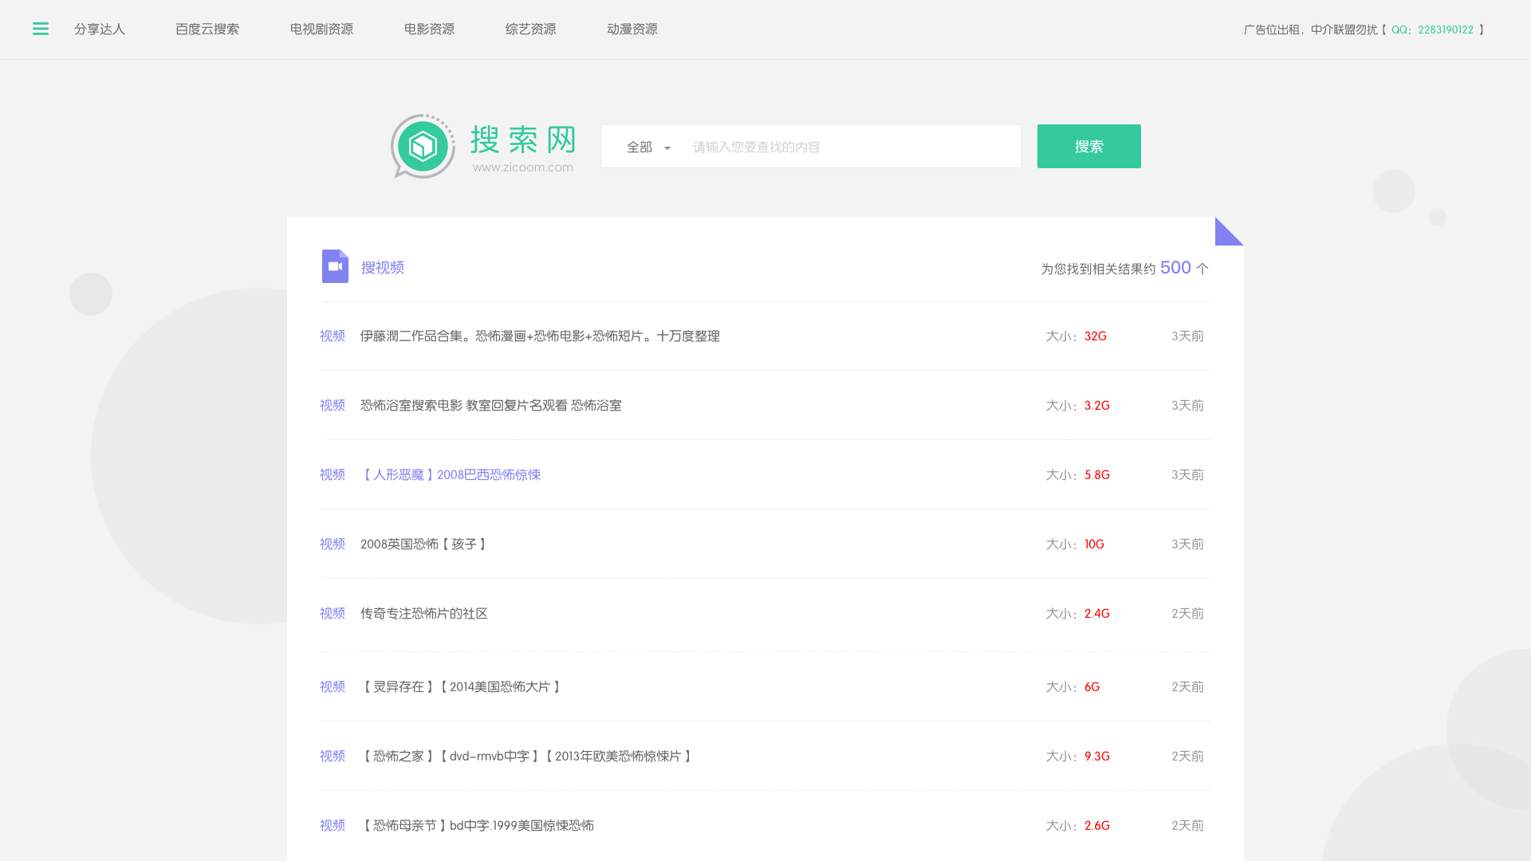Open 分享达人 menu item

pos(100,29)
